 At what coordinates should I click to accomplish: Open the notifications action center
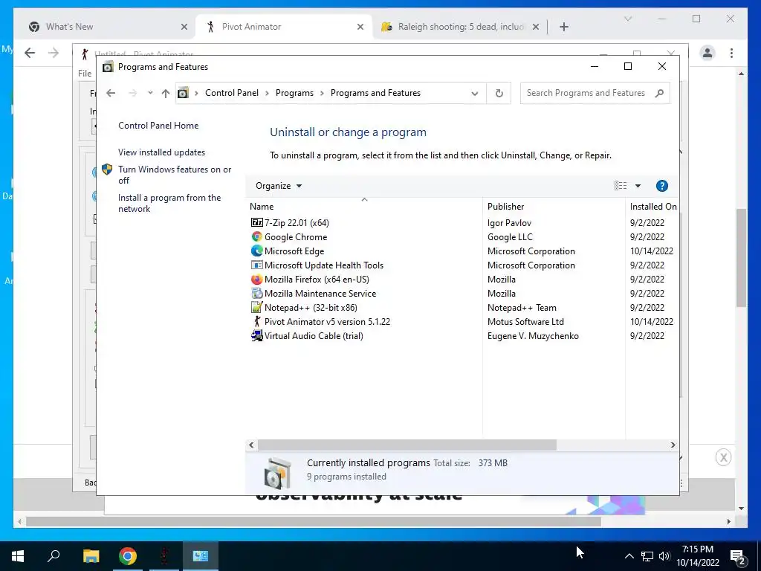[738, 556]
